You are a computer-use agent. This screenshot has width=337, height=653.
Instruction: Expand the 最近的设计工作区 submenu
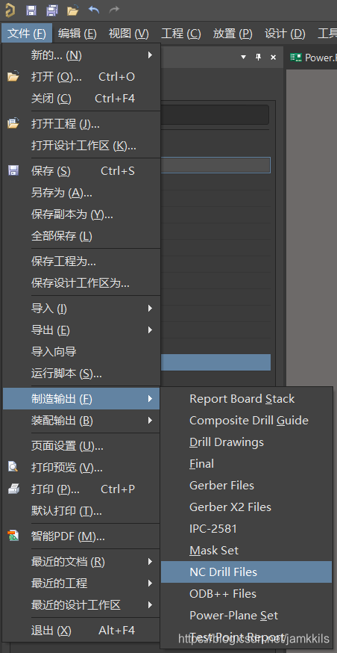point(81,605)
